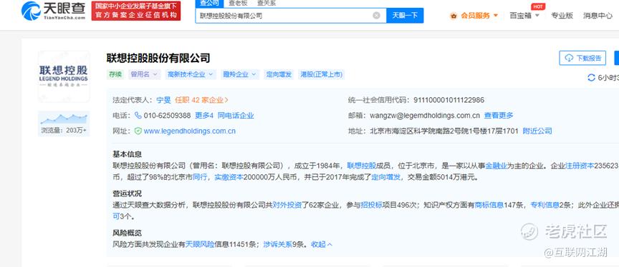Viewport: 619px width, 267px height.
Task: Click the 金融业 link in 基本信息
Action: coord(496,166)
